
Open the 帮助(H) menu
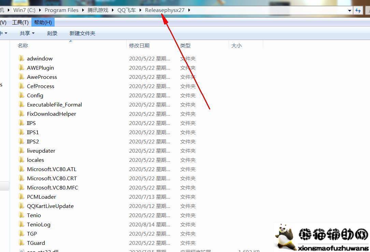(x=43, y=23)
